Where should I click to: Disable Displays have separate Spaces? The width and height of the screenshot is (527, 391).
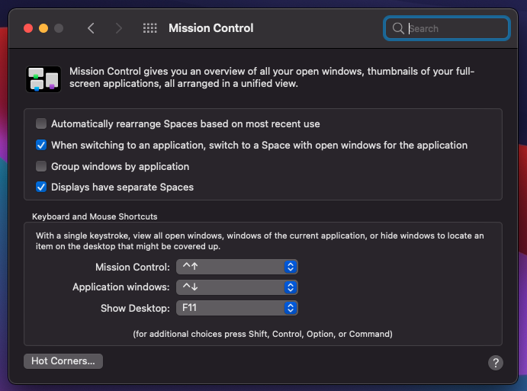[41, 187]
